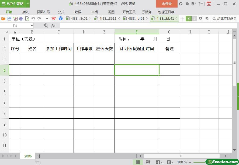Expand the Name Box dropdown arrow
The image size is (239, 165).
pyautogui.click(x=32, y=26)
